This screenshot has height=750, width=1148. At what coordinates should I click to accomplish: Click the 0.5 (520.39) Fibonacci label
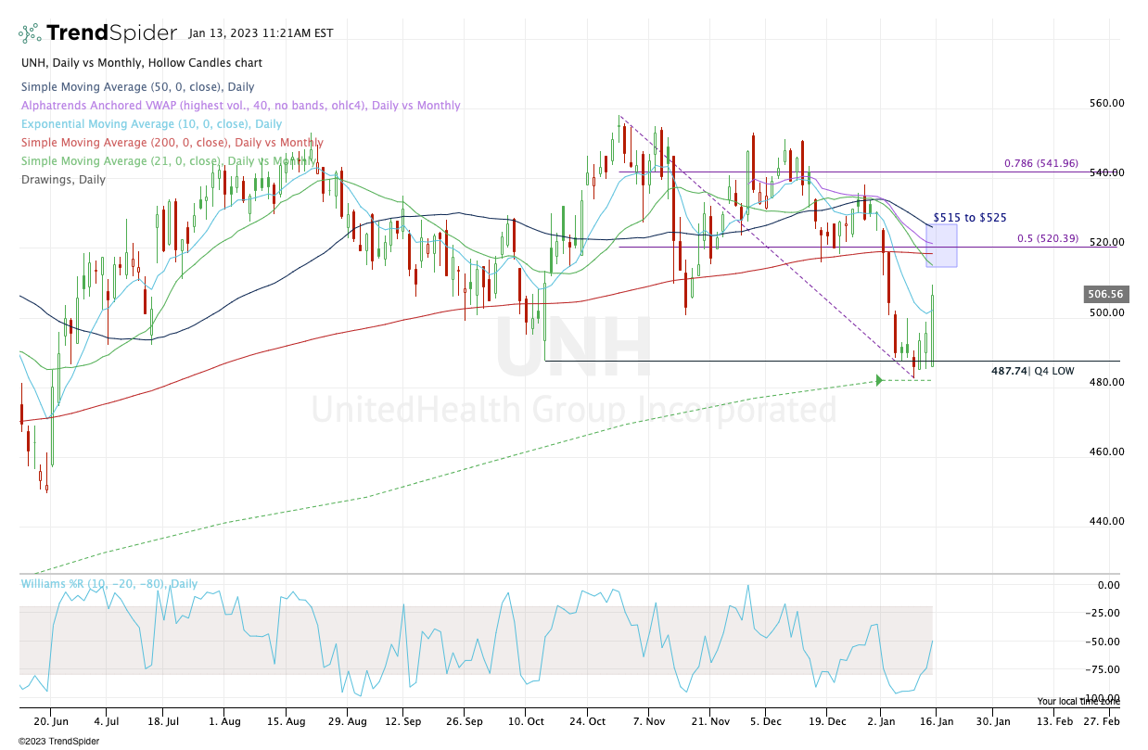[1048, 238]
